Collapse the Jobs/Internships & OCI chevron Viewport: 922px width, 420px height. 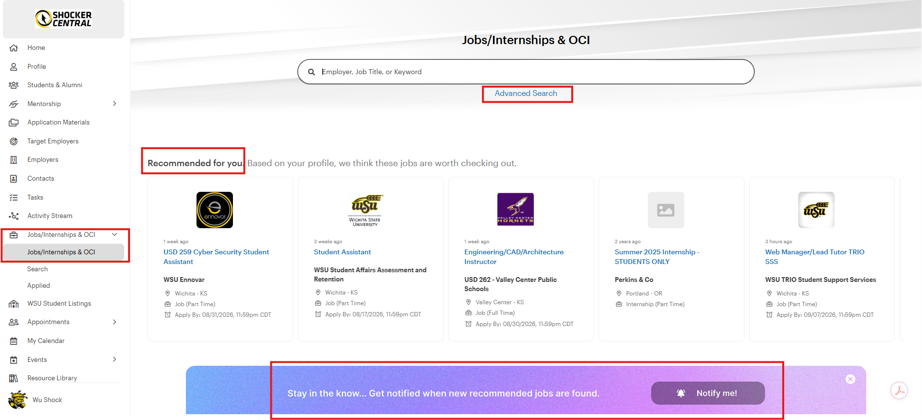115,235
